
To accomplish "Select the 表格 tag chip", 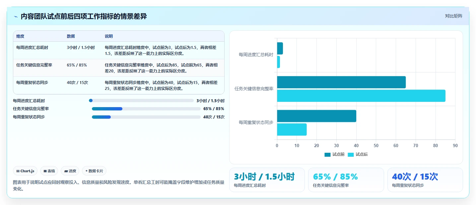I will (49, 171).
